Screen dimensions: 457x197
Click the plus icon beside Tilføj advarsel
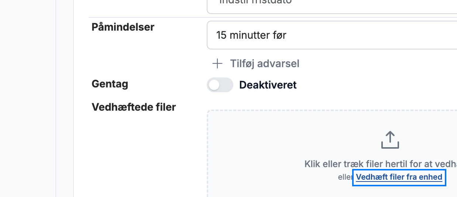(217, 64)
